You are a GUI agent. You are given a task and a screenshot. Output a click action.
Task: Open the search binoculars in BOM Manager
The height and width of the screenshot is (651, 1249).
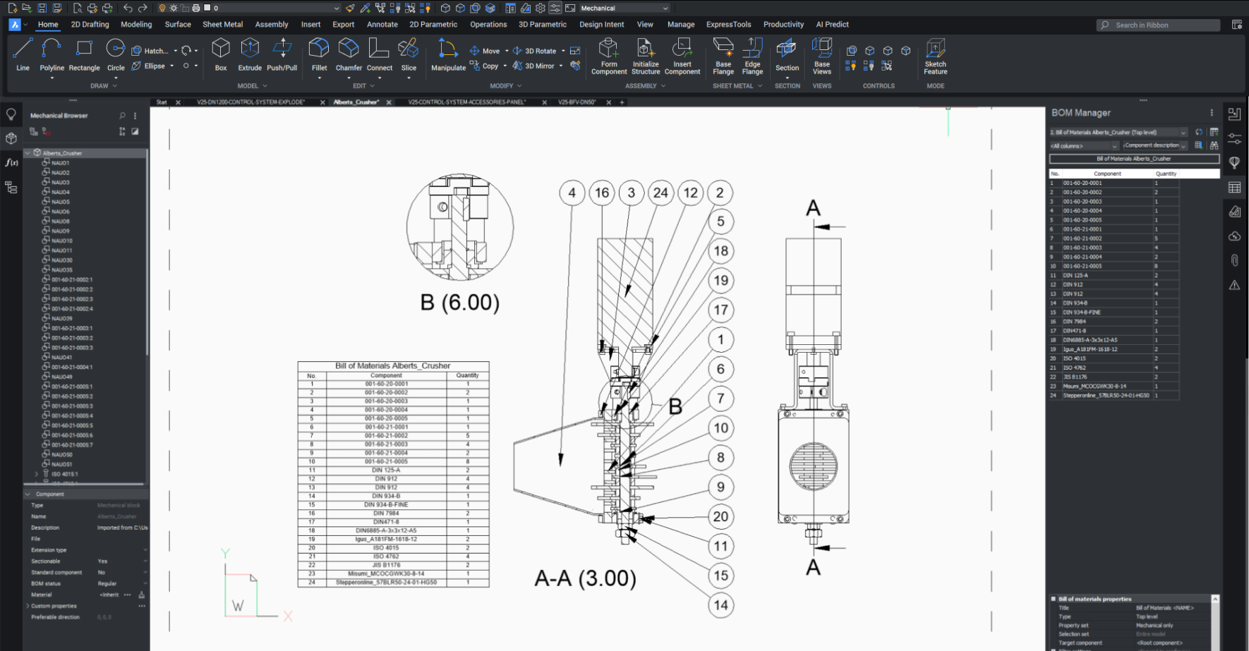(1214, 146)
